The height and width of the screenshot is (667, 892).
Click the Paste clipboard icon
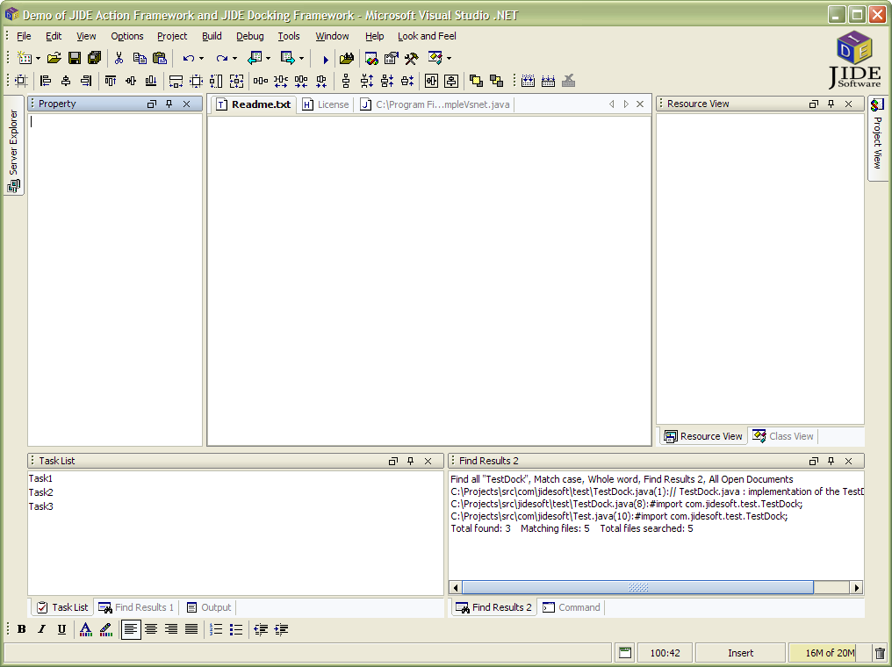click(159, 58)
